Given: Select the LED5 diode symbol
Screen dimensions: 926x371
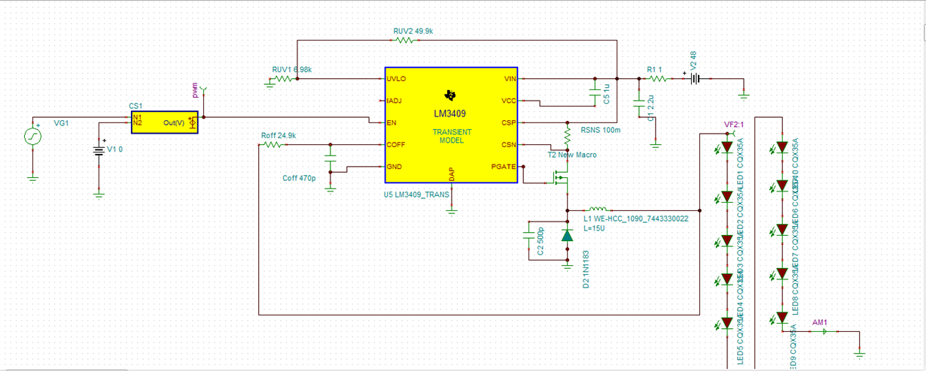Looking at the screenshot, I should 726,323.
